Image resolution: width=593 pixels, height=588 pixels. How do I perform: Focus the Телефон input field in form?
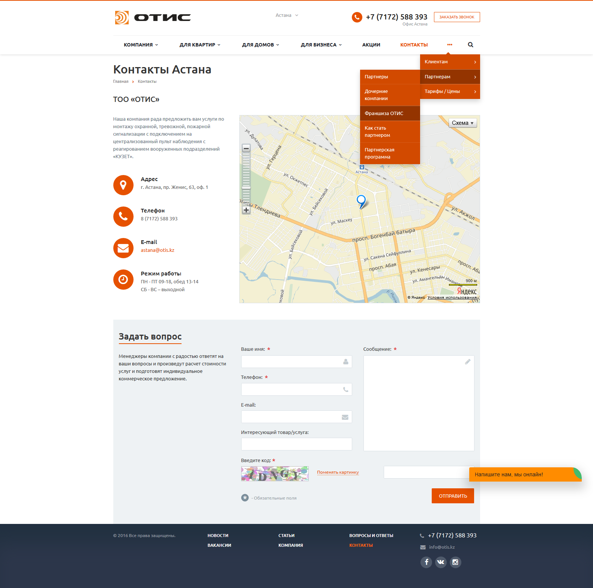pyautogui.click(x=296, y=389)
